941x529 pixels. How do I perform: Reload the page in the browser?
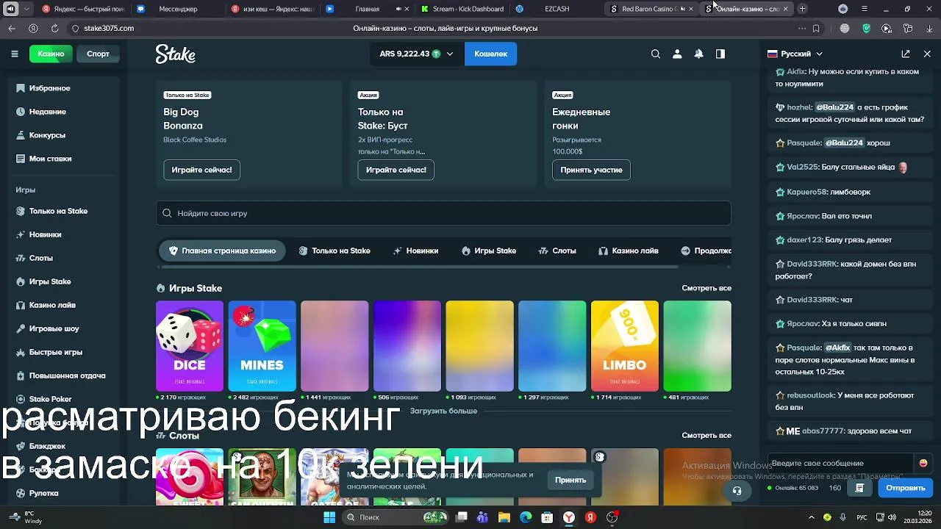54,28
